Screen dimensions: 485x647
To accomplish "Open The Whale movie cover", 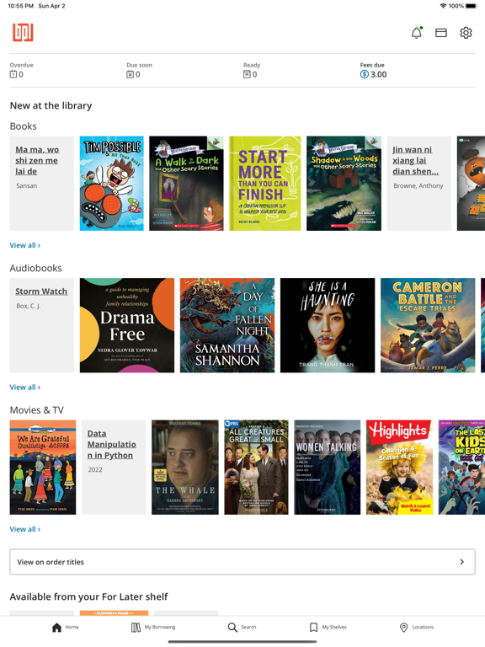I will (x=185, y=467).
